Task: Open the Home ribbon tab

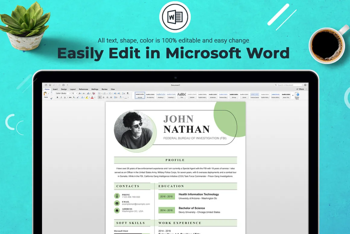Action: pos(47,89)
